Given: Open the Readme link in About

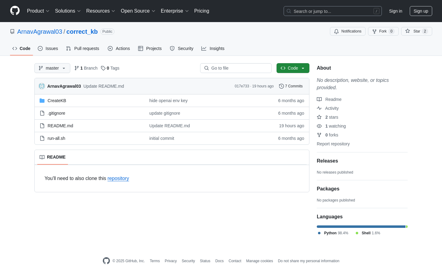Looking at the screenshot, I should coord(329,99).
